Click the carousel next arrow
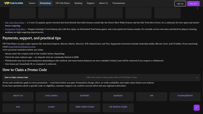Image resolution: width=203 pixels, height=114 pixels. tap(198, 9)
